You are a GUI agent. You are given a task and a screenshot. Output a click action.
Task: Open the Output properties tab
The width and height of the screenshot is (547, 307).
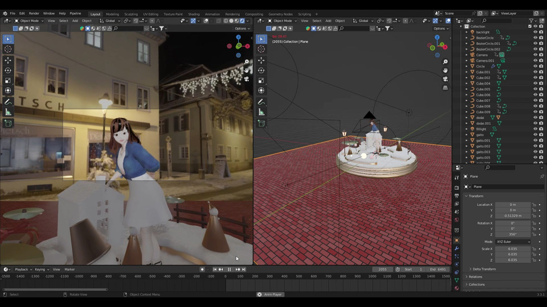pos(456,196)
